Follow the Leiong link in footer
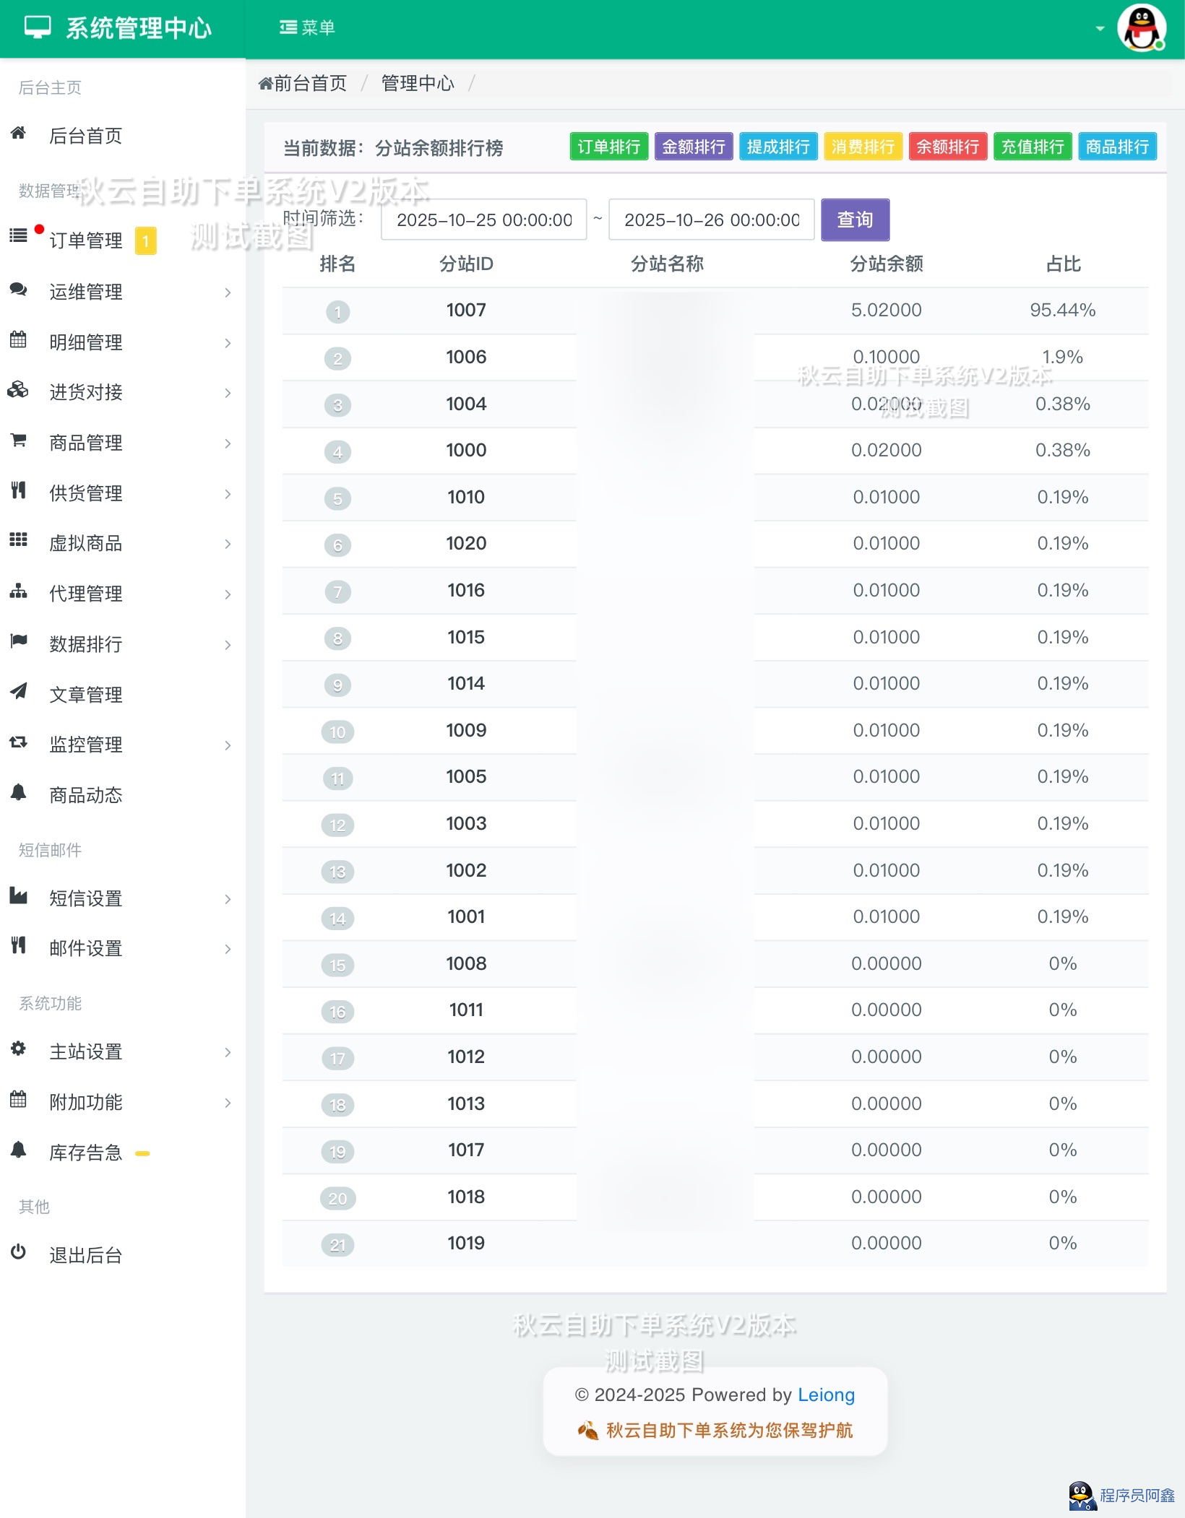 coord(826,1395)
